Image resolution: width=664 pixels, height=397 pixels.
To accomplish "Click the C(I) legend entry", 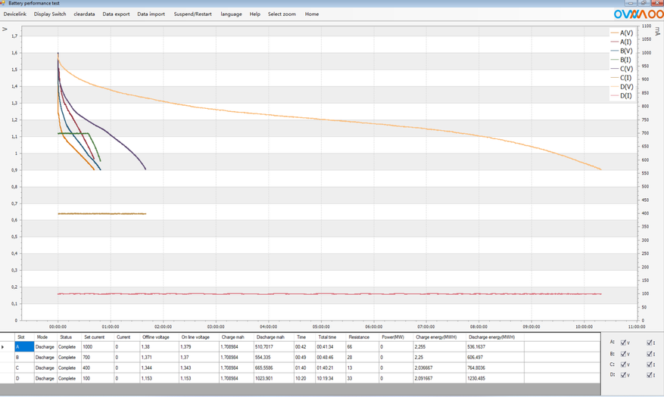I will [x=622, y=78].
